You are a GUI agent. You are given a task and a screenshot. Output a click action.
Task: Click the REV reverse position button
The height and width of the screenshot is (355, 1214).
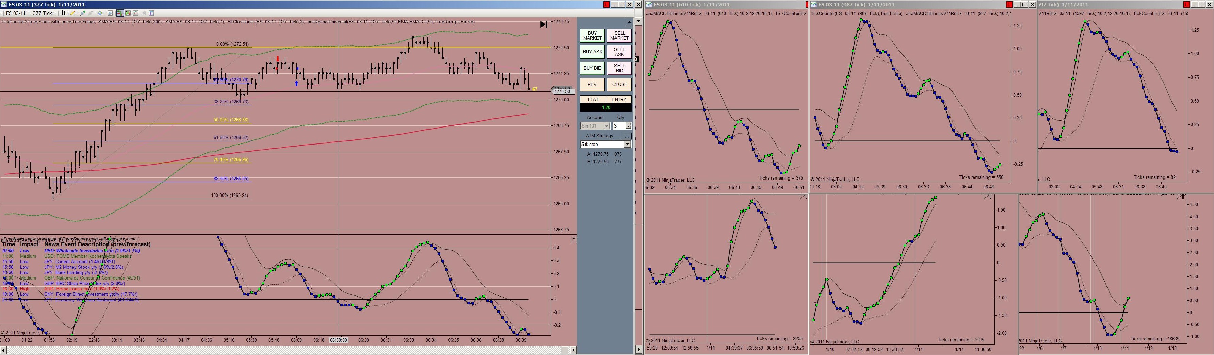(x=592, y=84)
